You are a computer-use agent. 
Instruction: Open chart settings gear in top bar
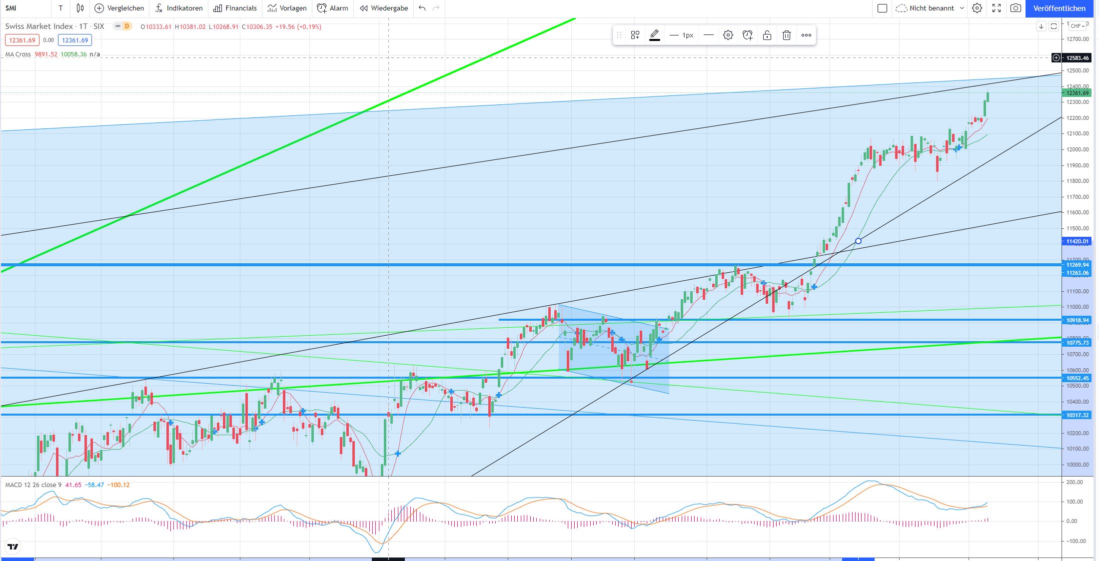(977, 8)
